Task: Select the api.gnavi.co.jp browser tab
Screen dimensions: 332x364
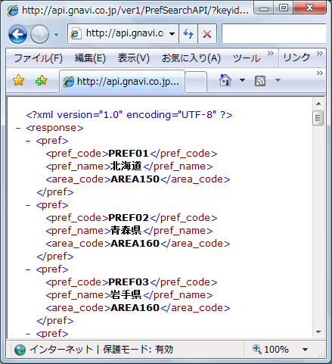Action: point(123,82)
